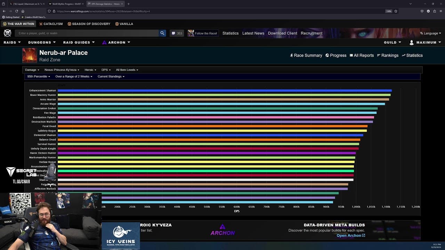Screen dimensions: 445x250
Task: Close the WoW Mythic Progress tab
Action: click(83, 4)
